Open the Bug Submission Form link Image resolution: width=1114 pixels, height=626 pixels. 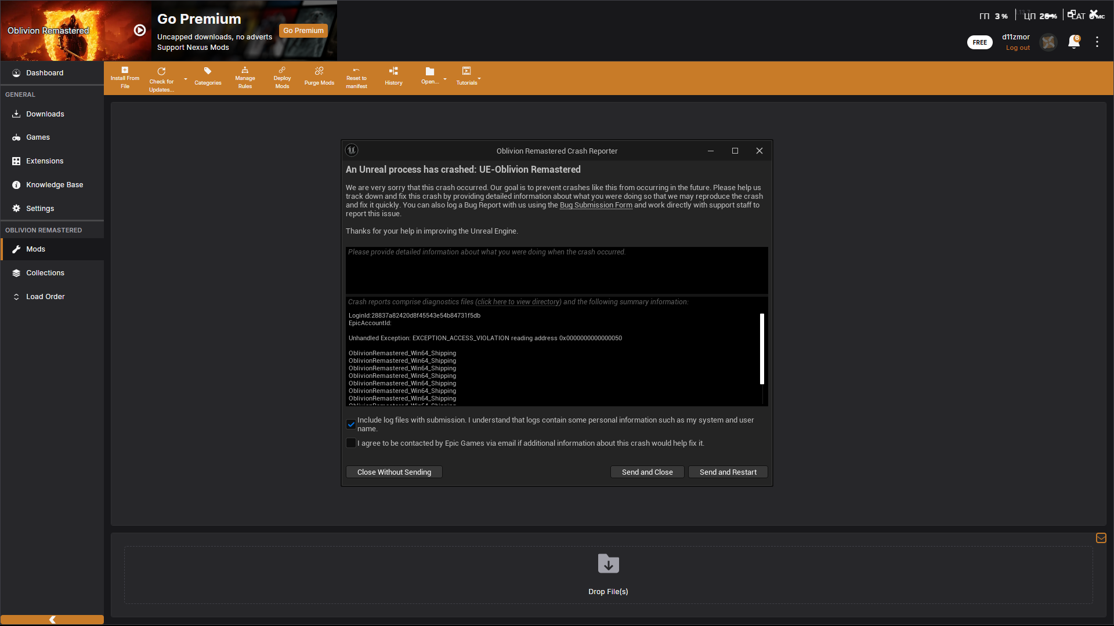coord(596,205)
